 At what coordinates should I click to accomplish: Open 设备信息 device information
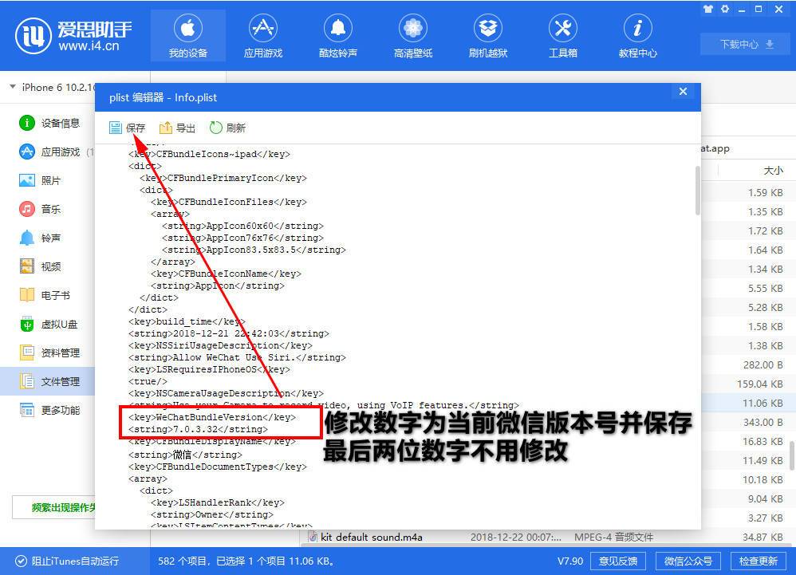53,123
